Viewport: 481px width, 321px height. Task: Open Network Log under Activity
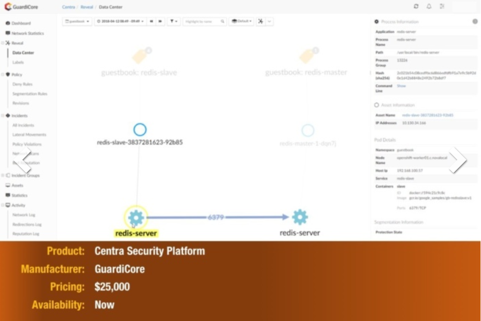[x=24, y=215]
